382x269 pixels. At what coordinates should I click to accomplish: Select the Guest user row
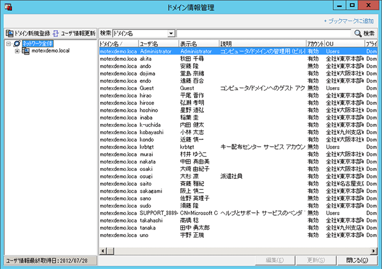[x=238, y=88]
